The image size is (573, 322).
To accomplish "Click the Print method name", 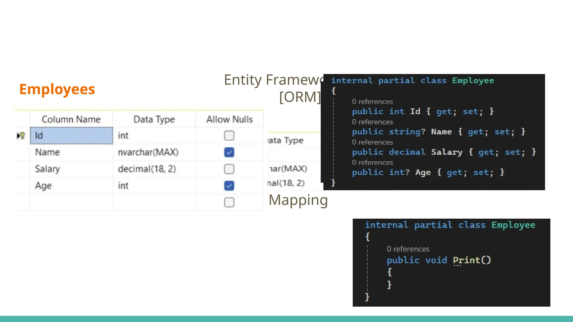I will [x=466, y=260].
